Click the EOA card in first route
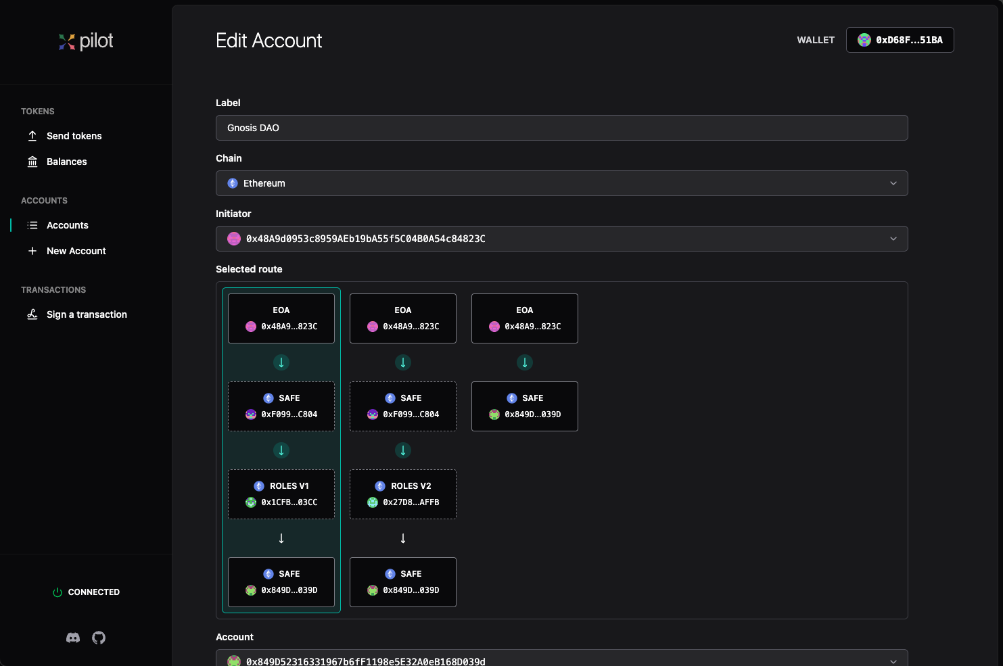Viewport: 1003px width, 666px height. [281, 318]
